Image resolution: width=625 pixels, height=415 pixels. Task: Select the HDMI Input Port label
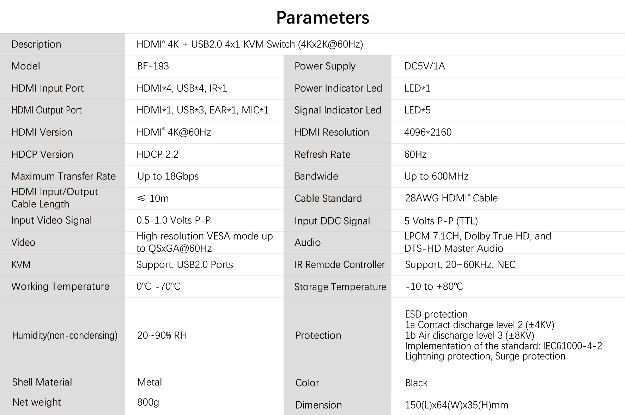[47, 88]
